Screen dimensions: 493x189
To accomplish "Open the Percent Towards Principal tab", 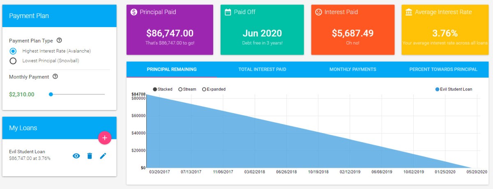I will (443, 69).
